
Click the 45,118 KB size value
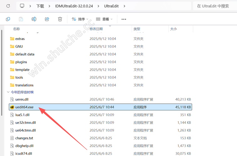pos(183,107)
